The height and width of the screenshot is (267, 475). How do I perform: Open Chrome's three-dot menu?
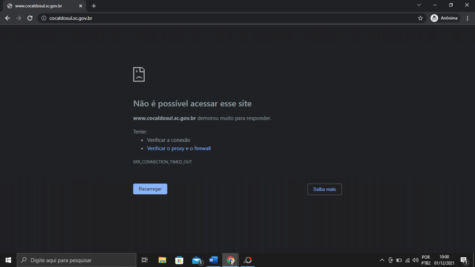tap(468, 18)
